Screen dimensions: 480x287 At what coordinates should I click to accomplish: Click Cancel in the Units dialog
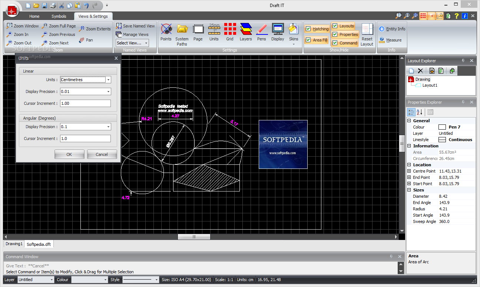(102, 154)
